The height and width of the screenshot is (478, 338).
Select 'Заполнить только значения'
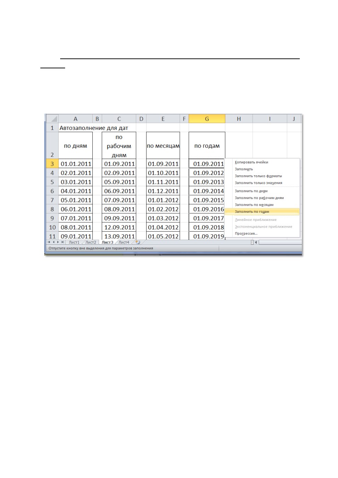[x=262, y=183]
